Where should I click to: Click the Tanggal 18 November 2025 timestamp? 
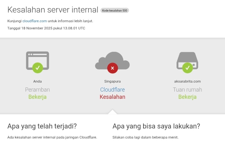46,28
